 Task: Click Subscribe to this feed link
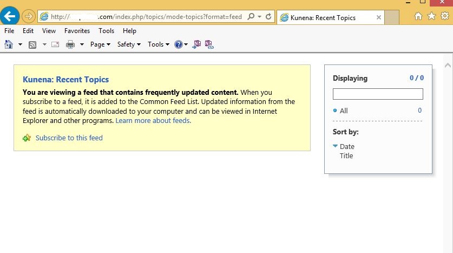click(x=69, y=138)
